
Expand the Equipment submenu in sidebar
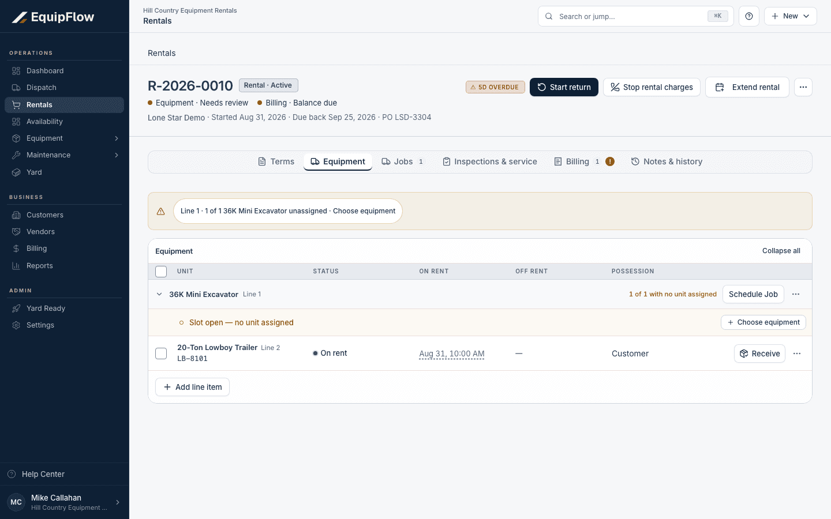click(x=117, y=138)
